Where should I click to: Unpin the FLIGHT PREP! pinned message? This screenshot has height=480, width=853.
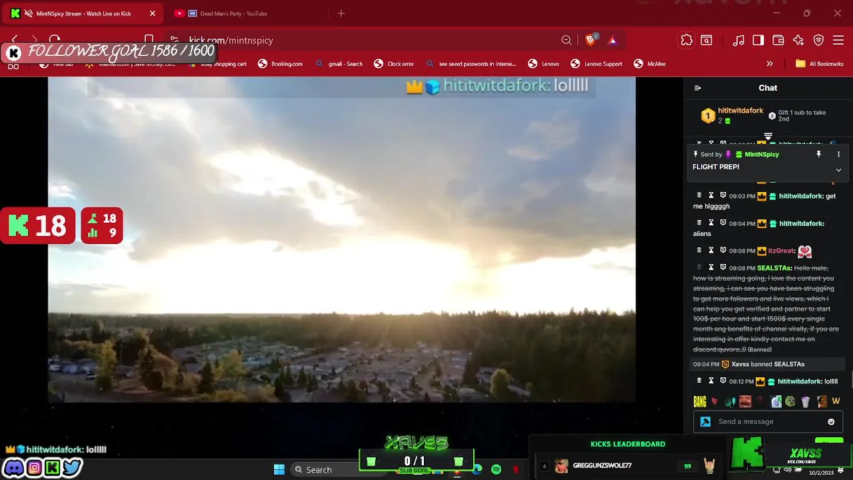click(x=819, y=154)
